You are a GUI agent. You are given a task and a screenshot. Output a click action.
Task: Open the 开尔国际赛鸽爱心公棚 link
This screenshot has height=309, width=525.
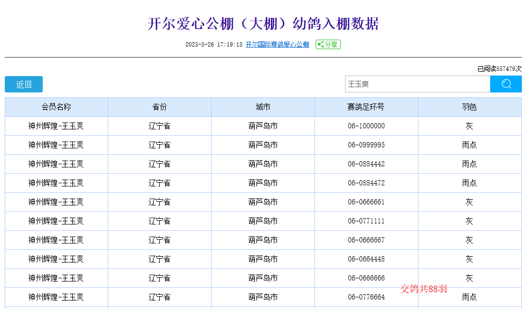click(x=278, y=45)
